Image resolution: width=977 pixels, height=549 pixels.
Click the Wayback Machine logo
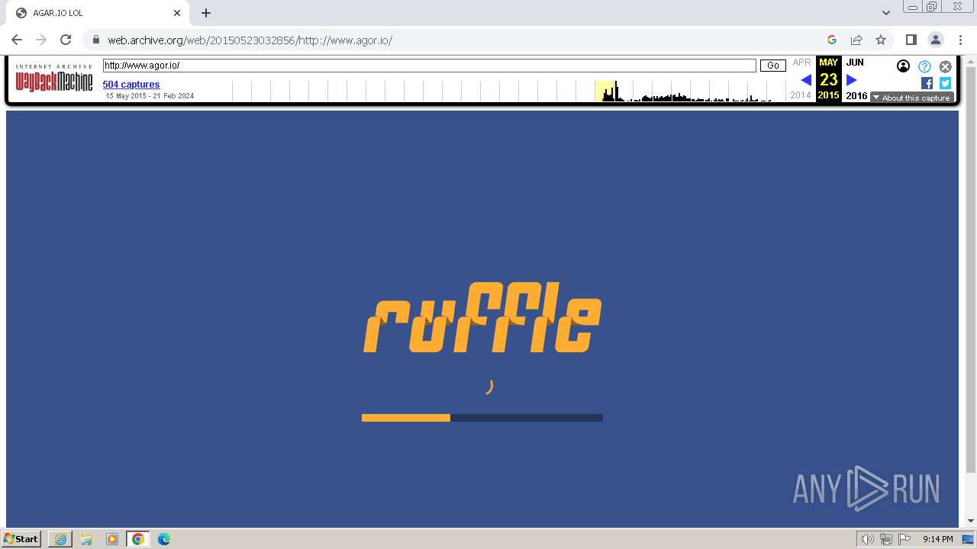pos(54,79)
